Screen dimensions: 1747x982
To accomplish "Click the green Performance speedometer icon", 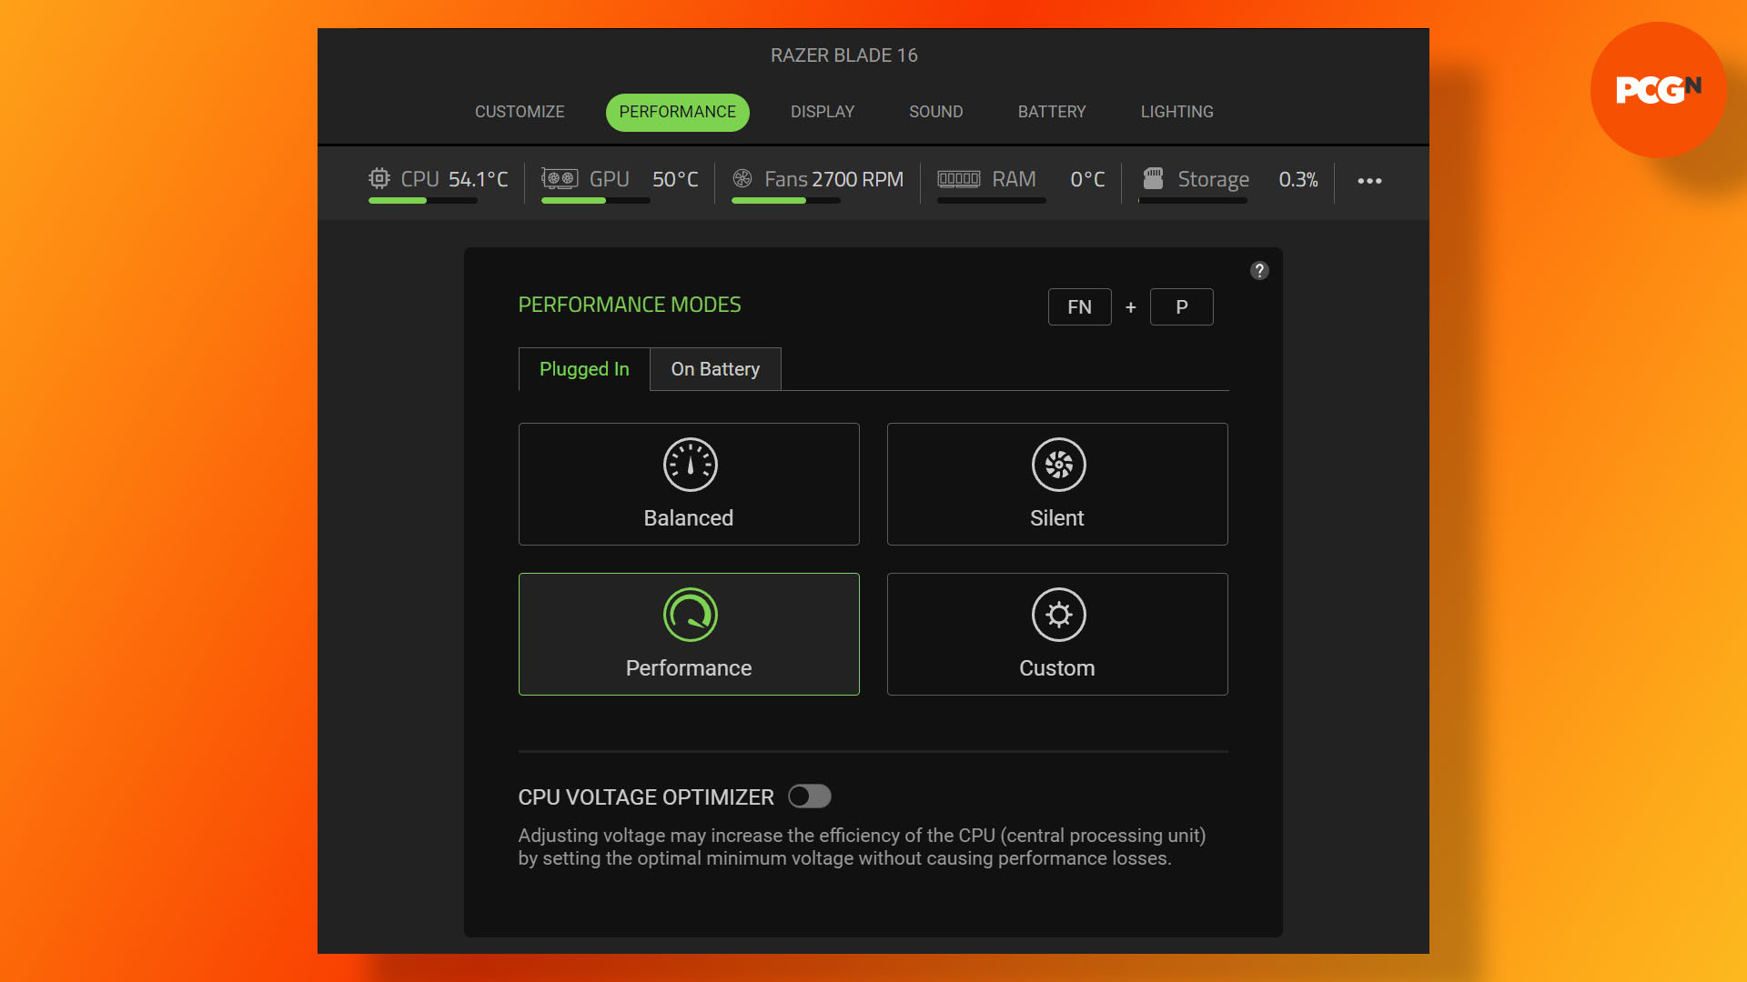I will [690, 615].
